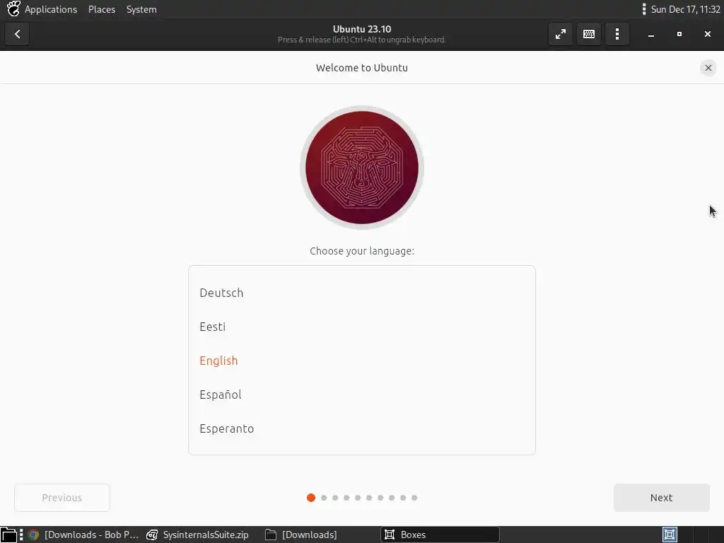The image size is (724, 543).
Task: Open the Boxes three-dot menu
Action: [617, 34]
